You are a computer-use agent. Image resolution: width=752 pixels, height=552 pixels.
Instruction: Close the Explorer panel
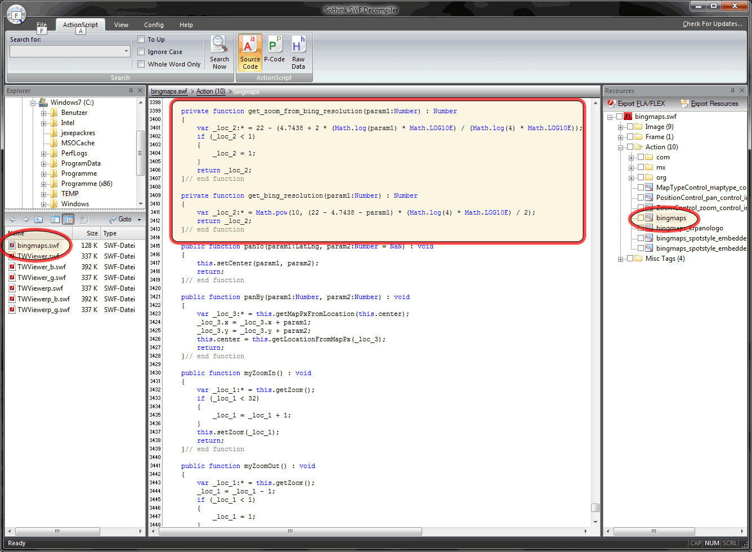[x=140, y=91]
